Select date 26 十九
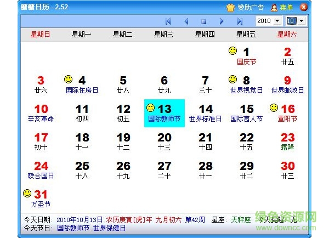Viewport: 329px width, 238px height. [123, 171]
